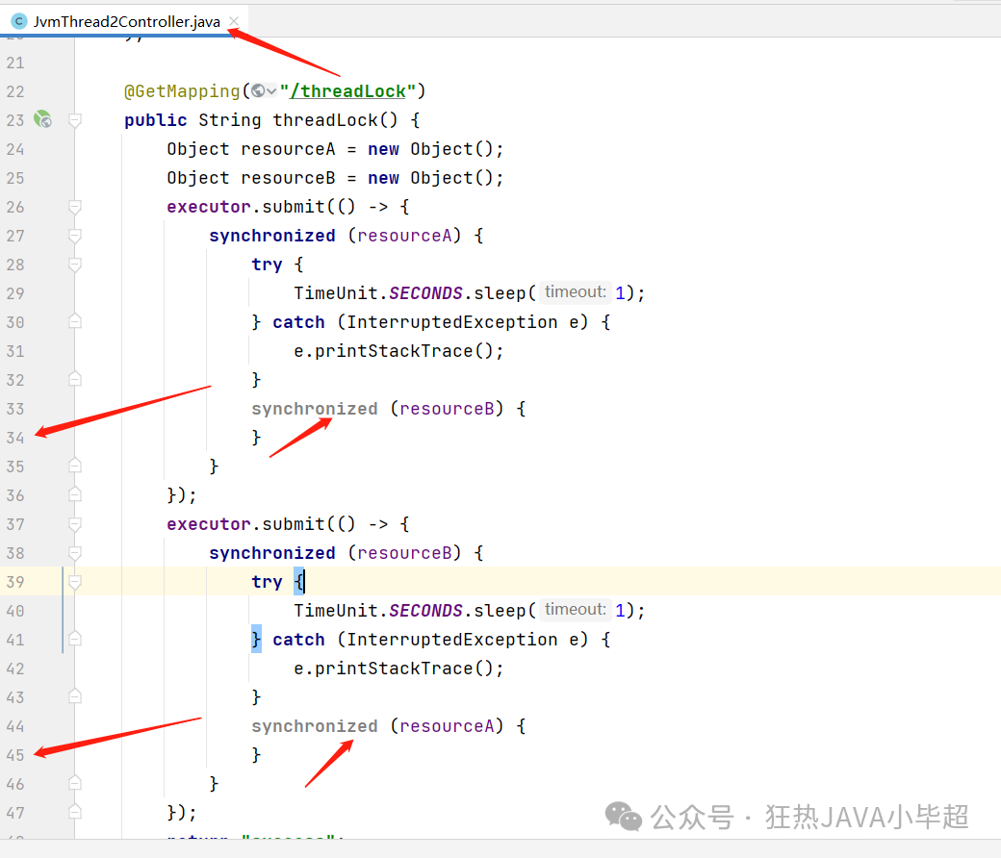Fold the first lambda at line 26
Viewport: 1001px width, 858px height.
[x=75, y=207]
